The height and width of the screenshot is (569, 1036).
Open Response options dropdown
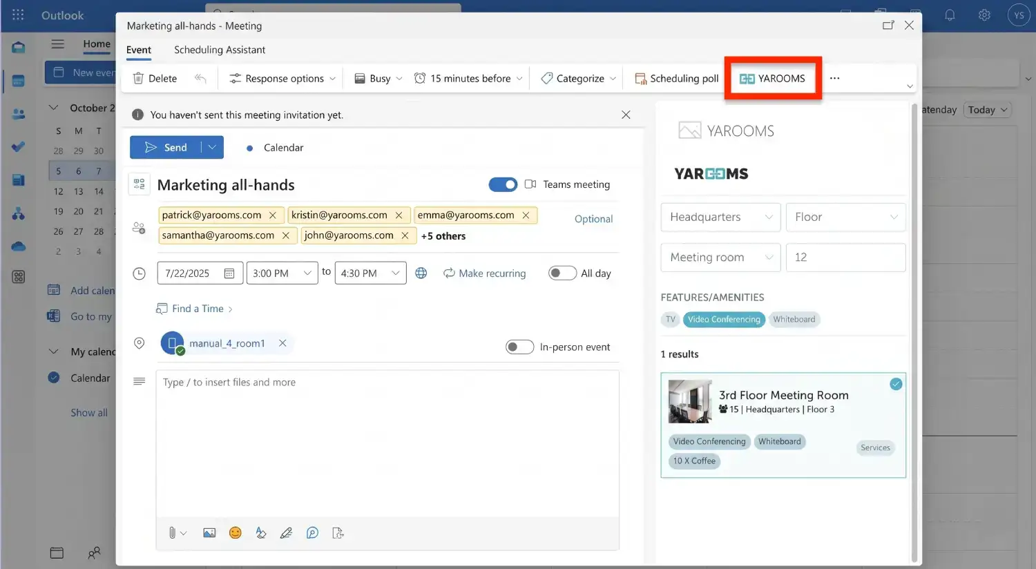pos(282,78)
